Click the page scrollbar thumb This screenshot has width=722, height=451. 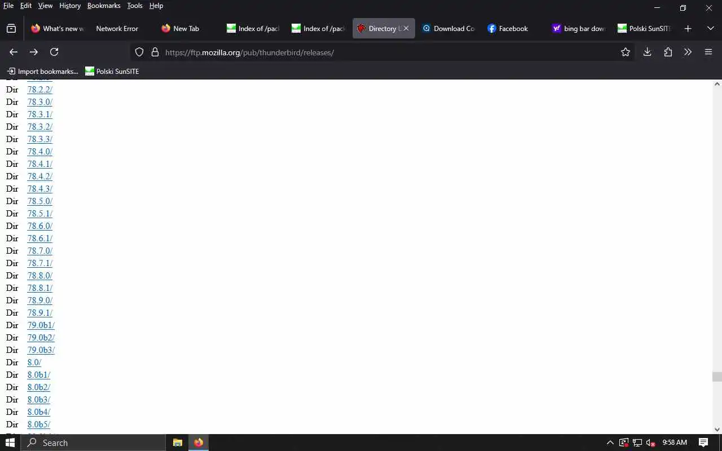click(x=717, y=377)
